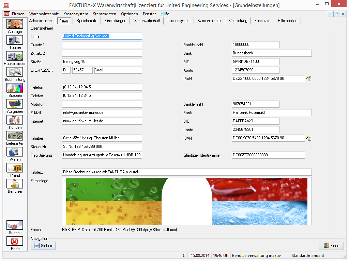Open the Pfand icon
The width and height of the screenshot is (349, 261).
[15, 168]
